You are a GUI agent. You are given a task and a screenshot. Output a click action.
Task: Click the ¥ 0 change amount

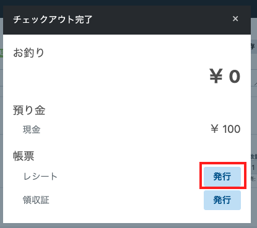[x=225, y=77]
